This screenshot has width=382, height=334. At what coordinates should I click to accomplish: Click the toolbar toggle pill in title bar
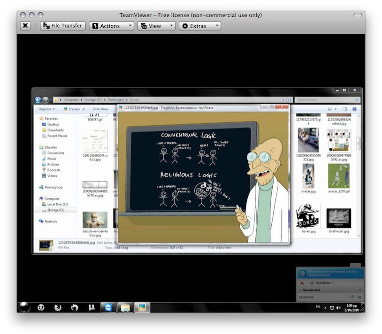358,15
